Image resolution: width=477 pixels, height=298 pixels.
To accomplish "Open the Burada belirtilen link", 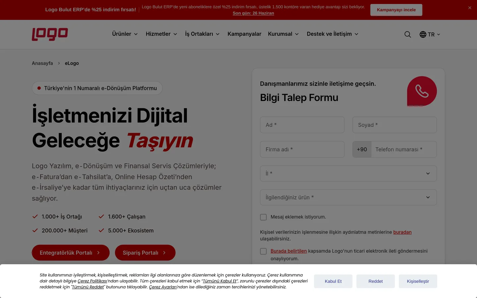I will pos(289,251).
